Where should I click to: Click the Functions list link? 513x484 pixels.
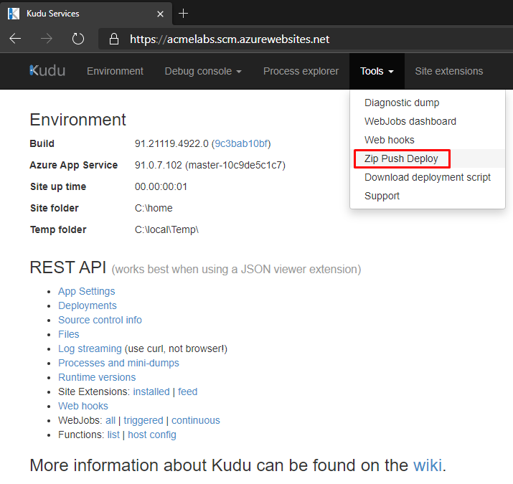[113, 435]
